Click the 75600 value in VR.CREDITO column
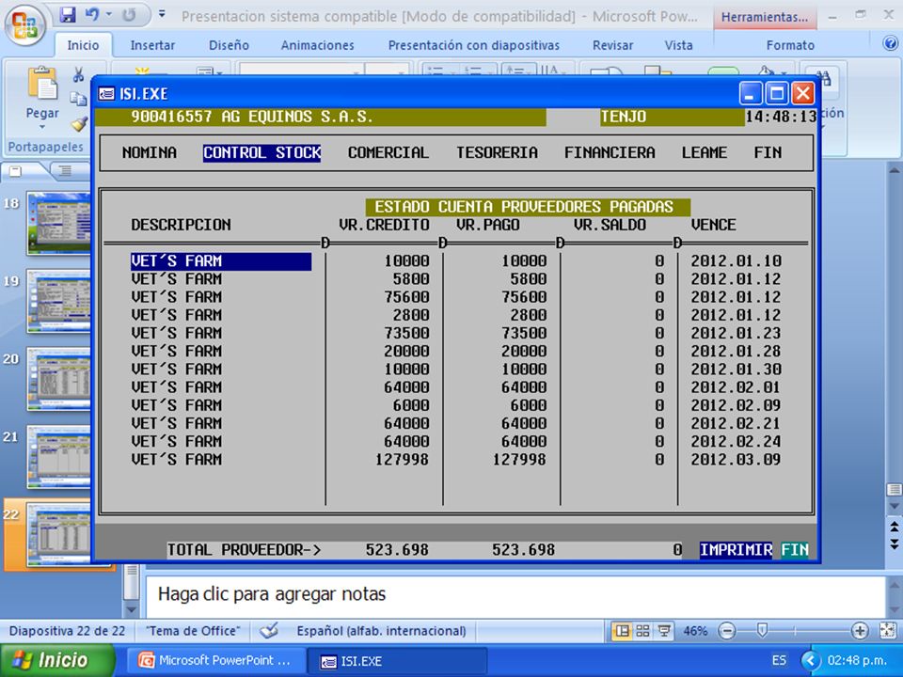This screenshot has height=677, width=903. click(406, 297)
